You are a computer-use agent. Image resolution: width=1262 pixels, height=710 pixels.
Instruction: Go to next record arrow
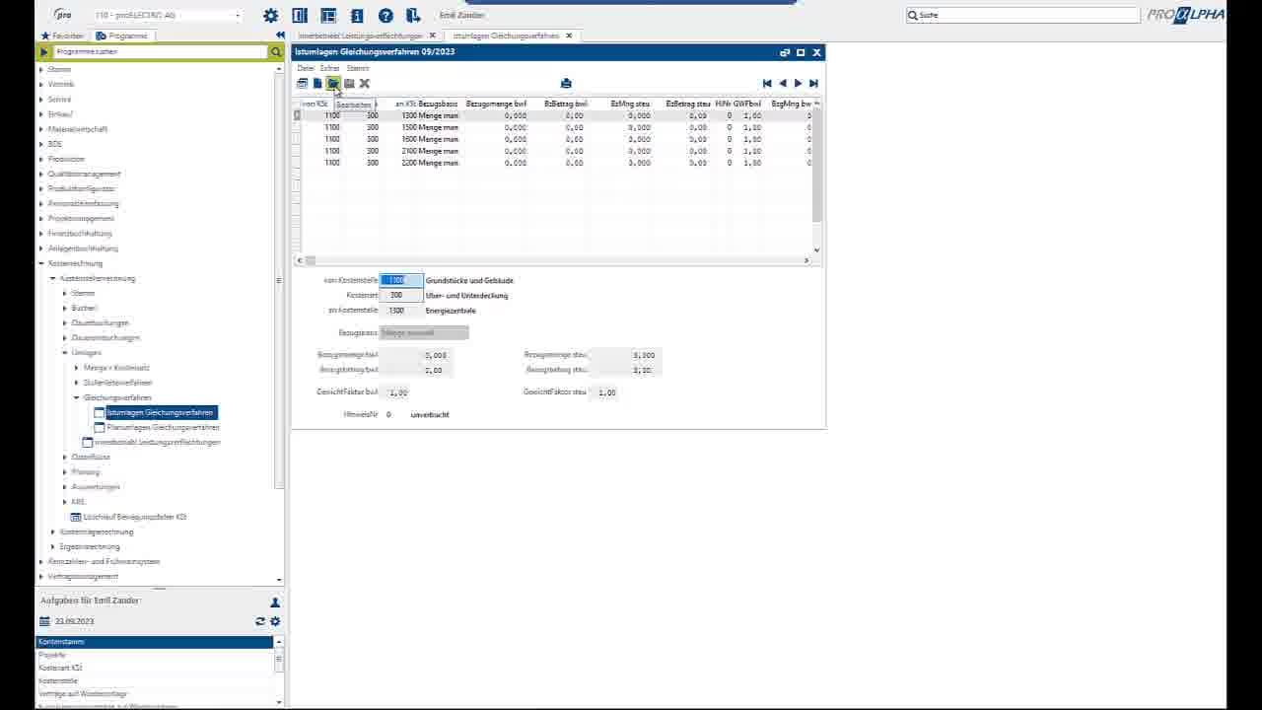pyautogui.click(x=798, y=83)
